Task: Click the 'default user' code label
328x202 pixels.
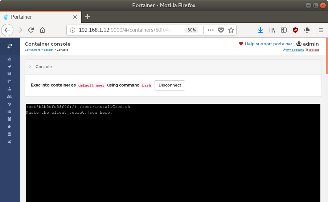Action: click(x=91, y=85)
